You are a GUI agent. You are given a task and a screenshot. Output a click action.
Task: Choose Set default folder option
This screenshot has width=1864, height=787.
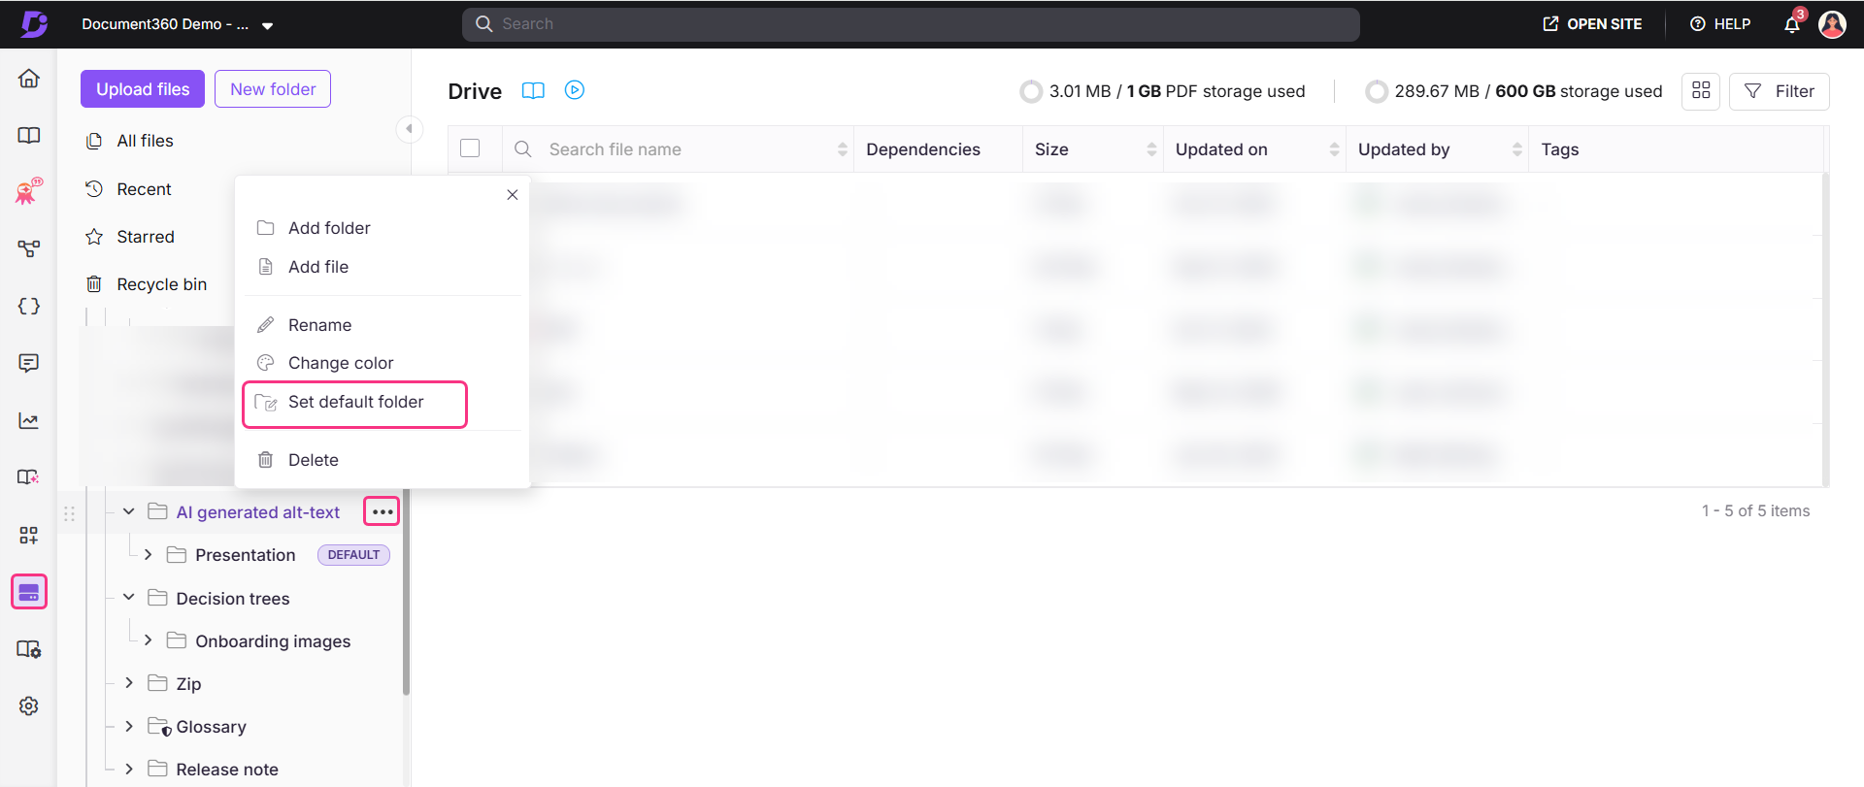tap(355, 403)
